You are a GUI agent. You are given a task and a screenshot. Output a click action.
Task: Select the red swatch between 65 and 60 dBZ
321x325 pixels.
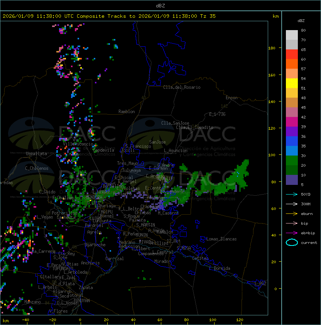(x=292, y=54)
